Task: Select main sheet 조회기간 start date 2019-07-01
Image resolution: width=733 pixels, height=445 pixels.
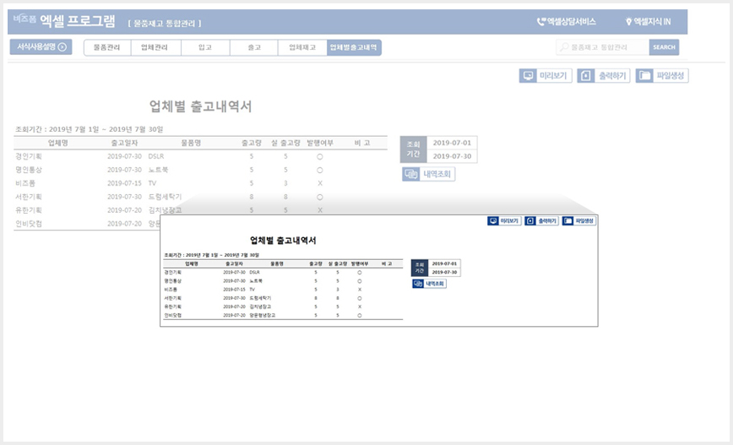Action: 452,143
